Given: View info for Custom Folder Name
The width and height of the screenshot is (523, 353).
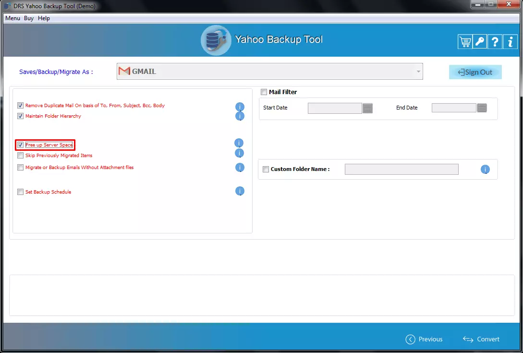Looking at the screenshot, I should [486, 170].
